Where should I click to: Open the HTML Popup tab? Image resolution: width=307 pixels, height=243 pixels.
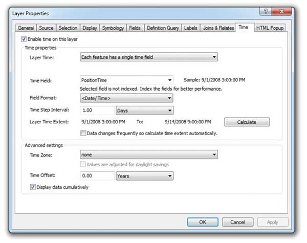point(270,28)
